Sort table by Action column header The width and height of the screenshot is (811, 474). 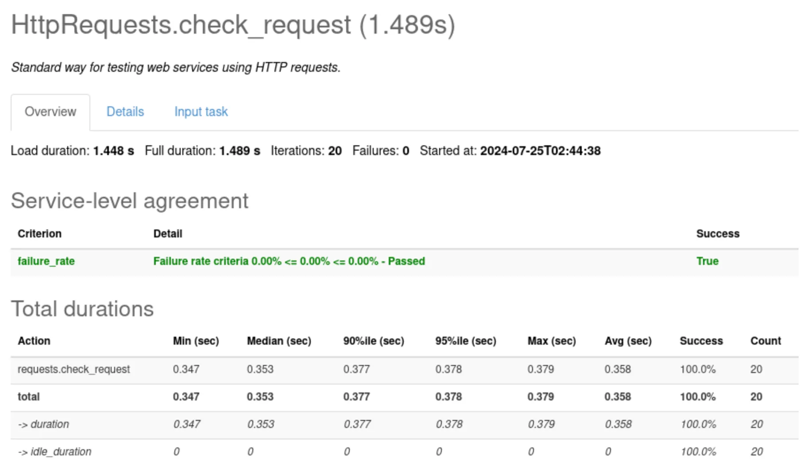pos(34,341)
